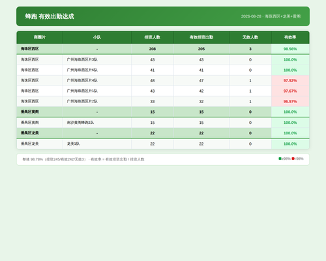Click team name 南沙黄阁蜂跑1队
326x261 pixels.
click(x=80, y=123)
